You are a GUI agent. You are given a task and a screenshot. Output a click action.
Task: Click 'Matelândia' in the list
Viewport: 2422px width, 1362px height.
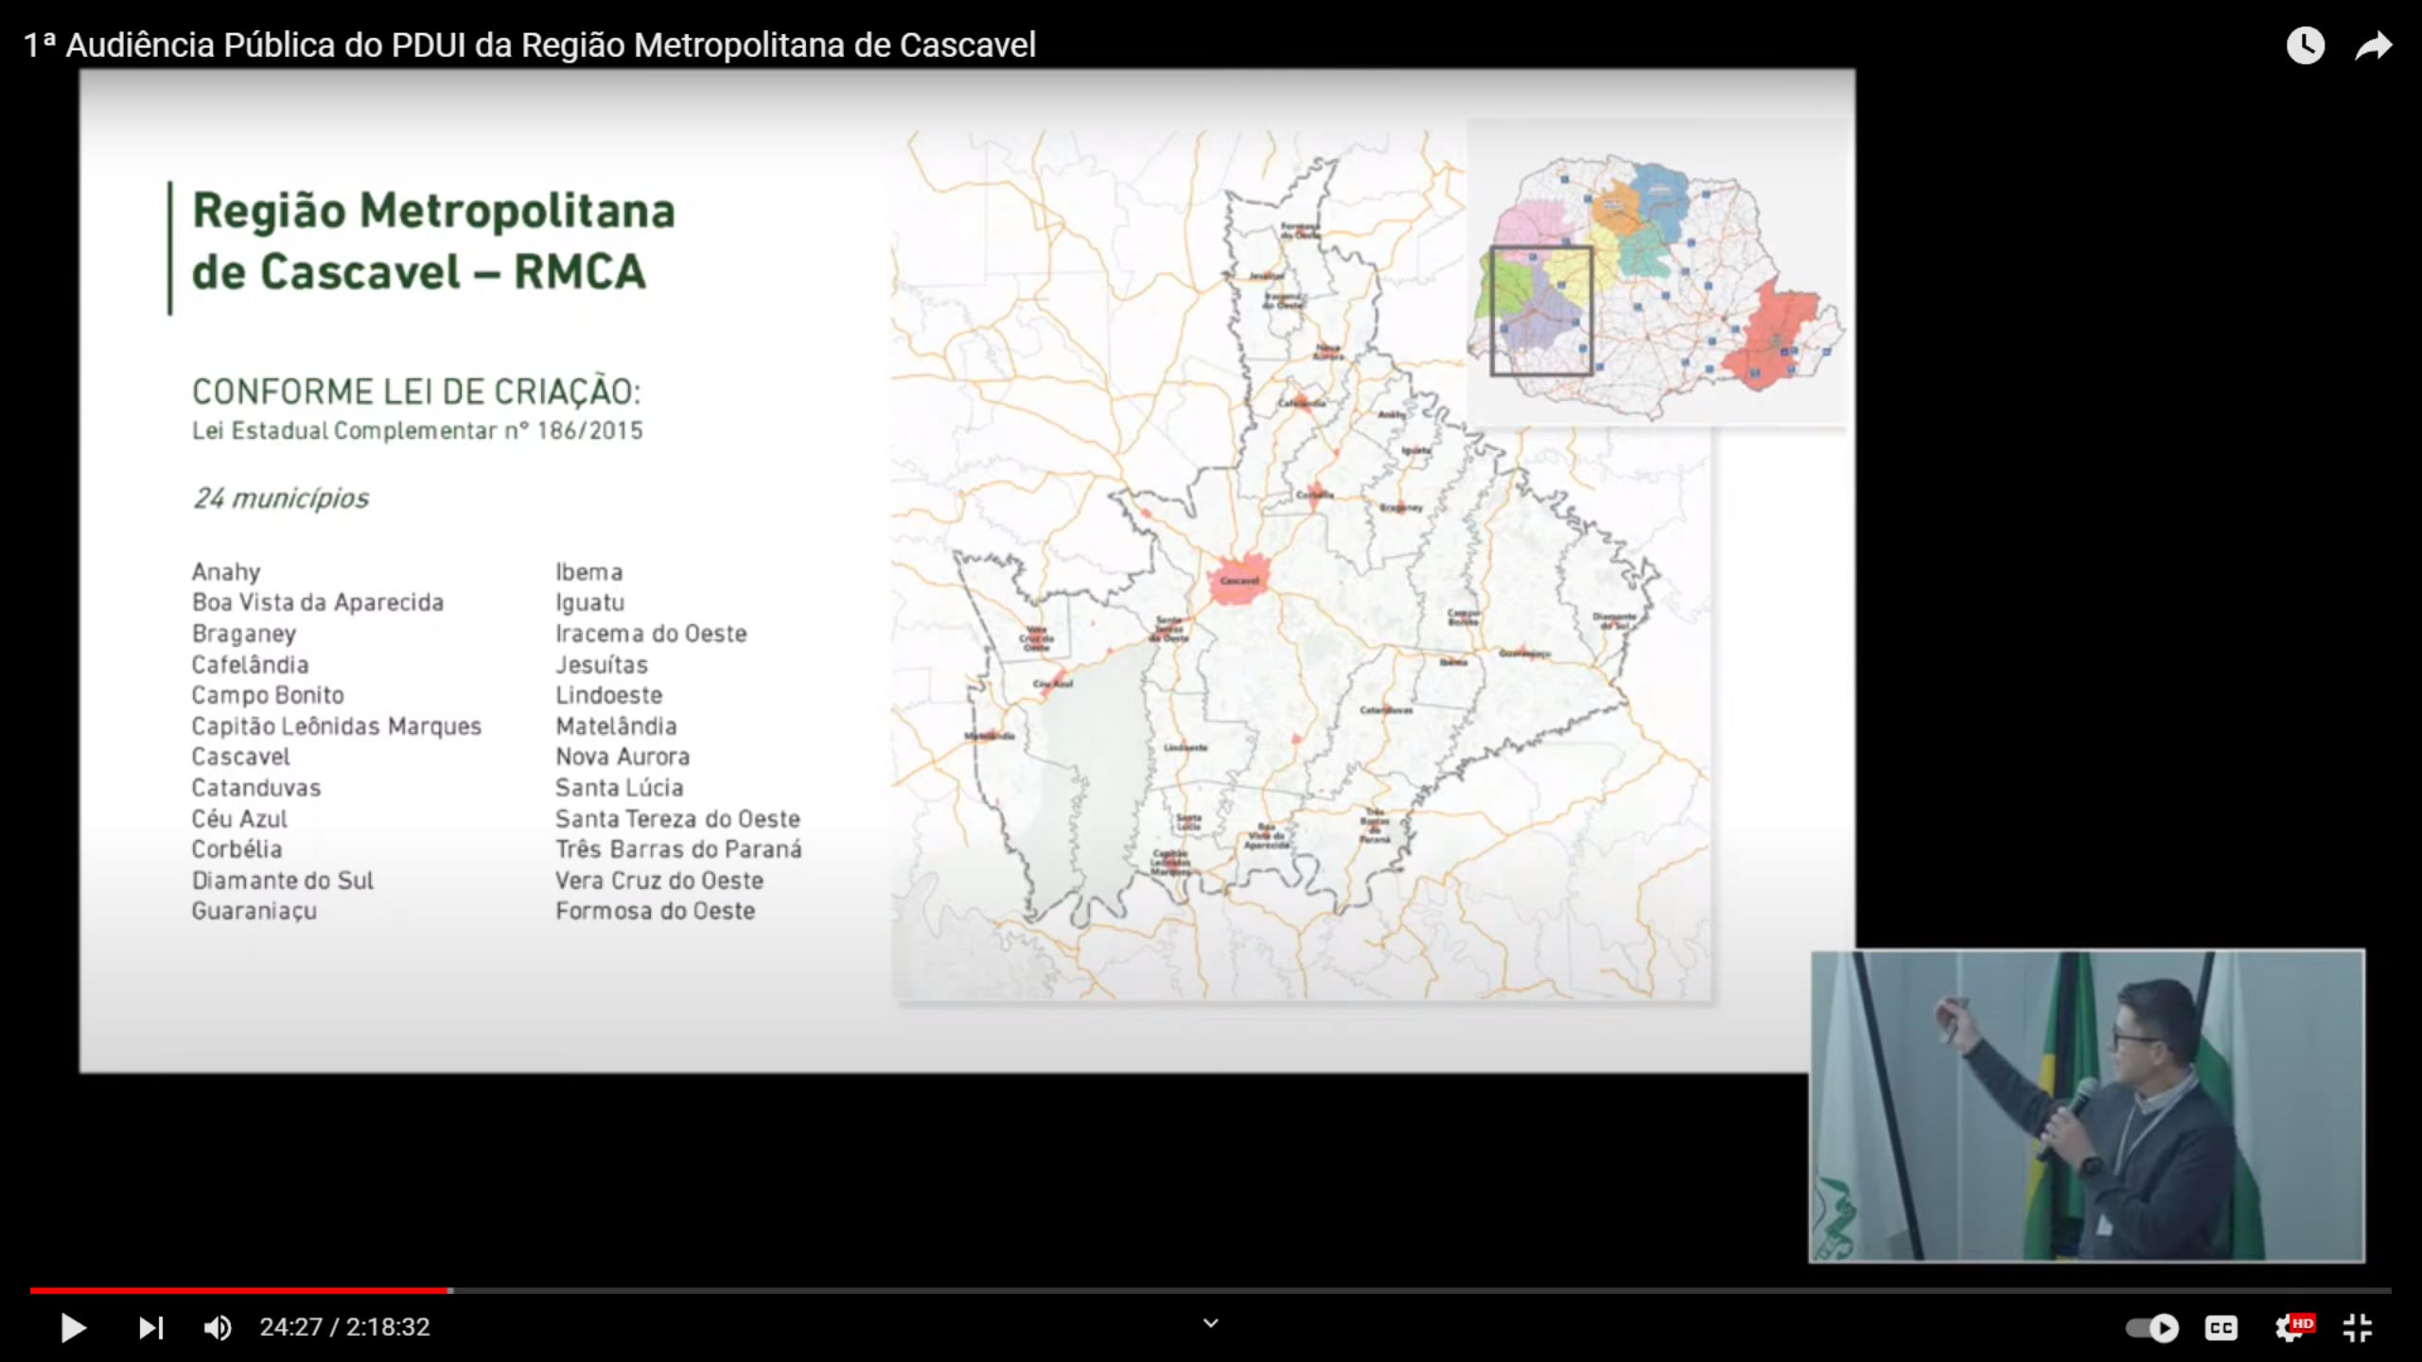point(616,726)
